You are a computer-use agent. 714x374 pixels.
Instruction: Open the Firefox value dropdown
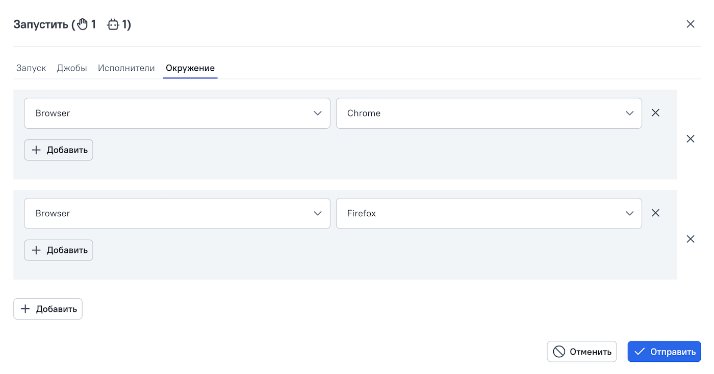(489, 213)
